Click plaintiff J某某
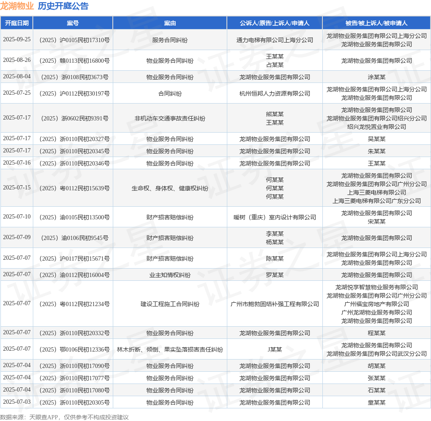431x421 pixels. pyautogui.click(x=274, y=349)
